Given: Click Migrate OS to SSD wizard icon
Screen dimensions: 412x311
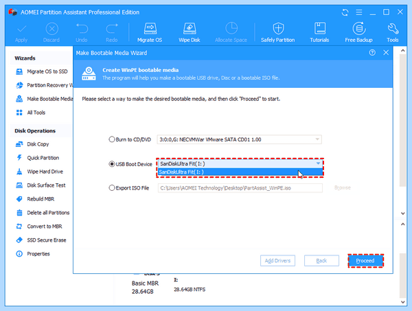Looking at the screenshot, I should pos(19,71).
